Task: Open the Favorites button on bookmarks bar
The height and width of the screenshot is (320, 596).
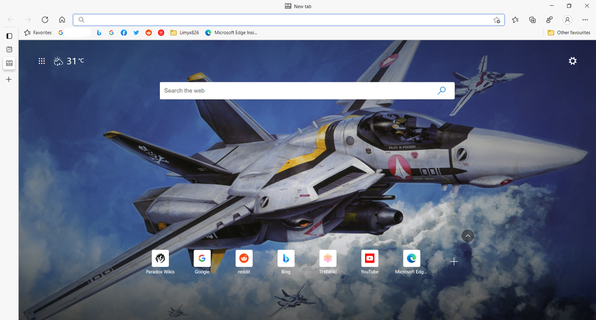Action: (x=38, y=33)
